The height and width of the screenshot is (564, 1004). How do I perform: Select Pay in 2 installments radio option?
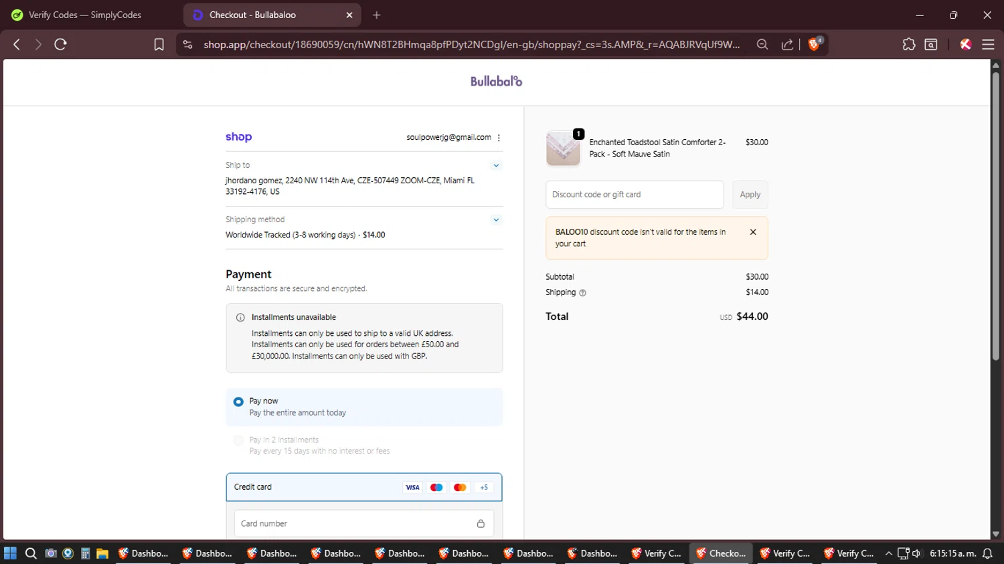(x=238, y=440)
